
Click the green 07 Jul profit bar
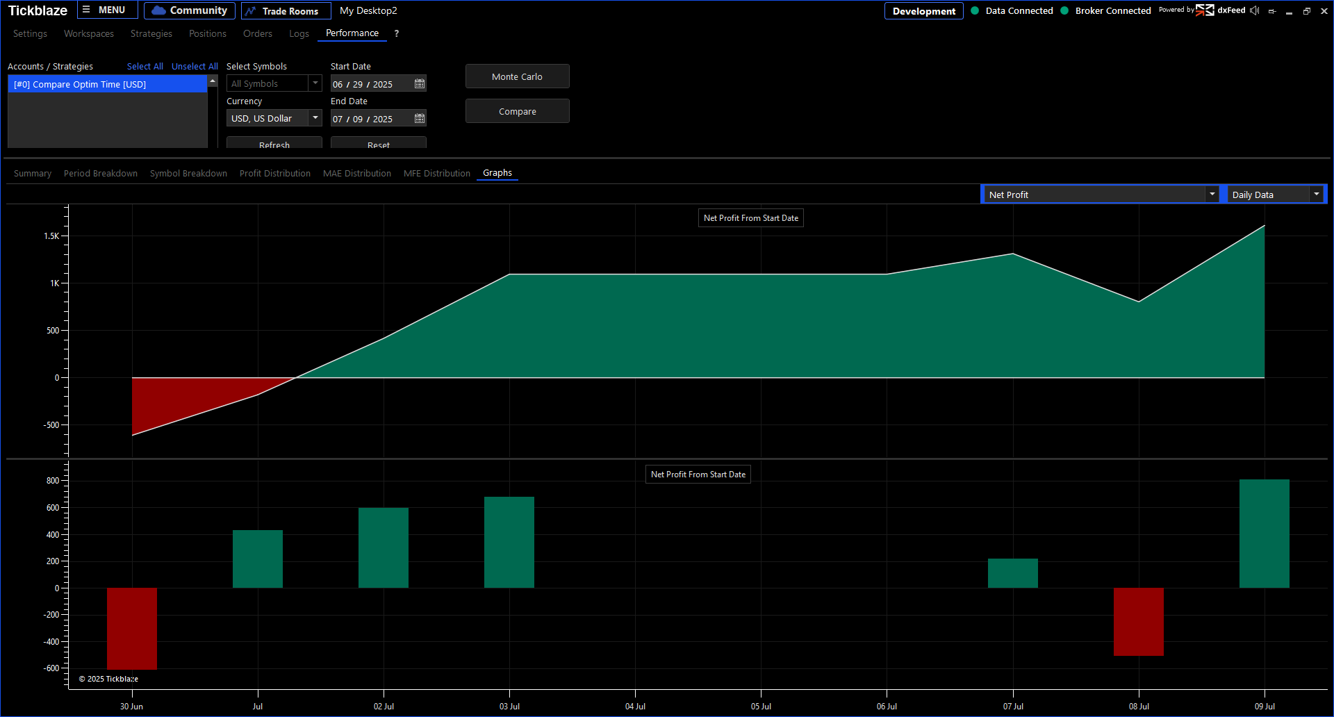(1013, 573)
